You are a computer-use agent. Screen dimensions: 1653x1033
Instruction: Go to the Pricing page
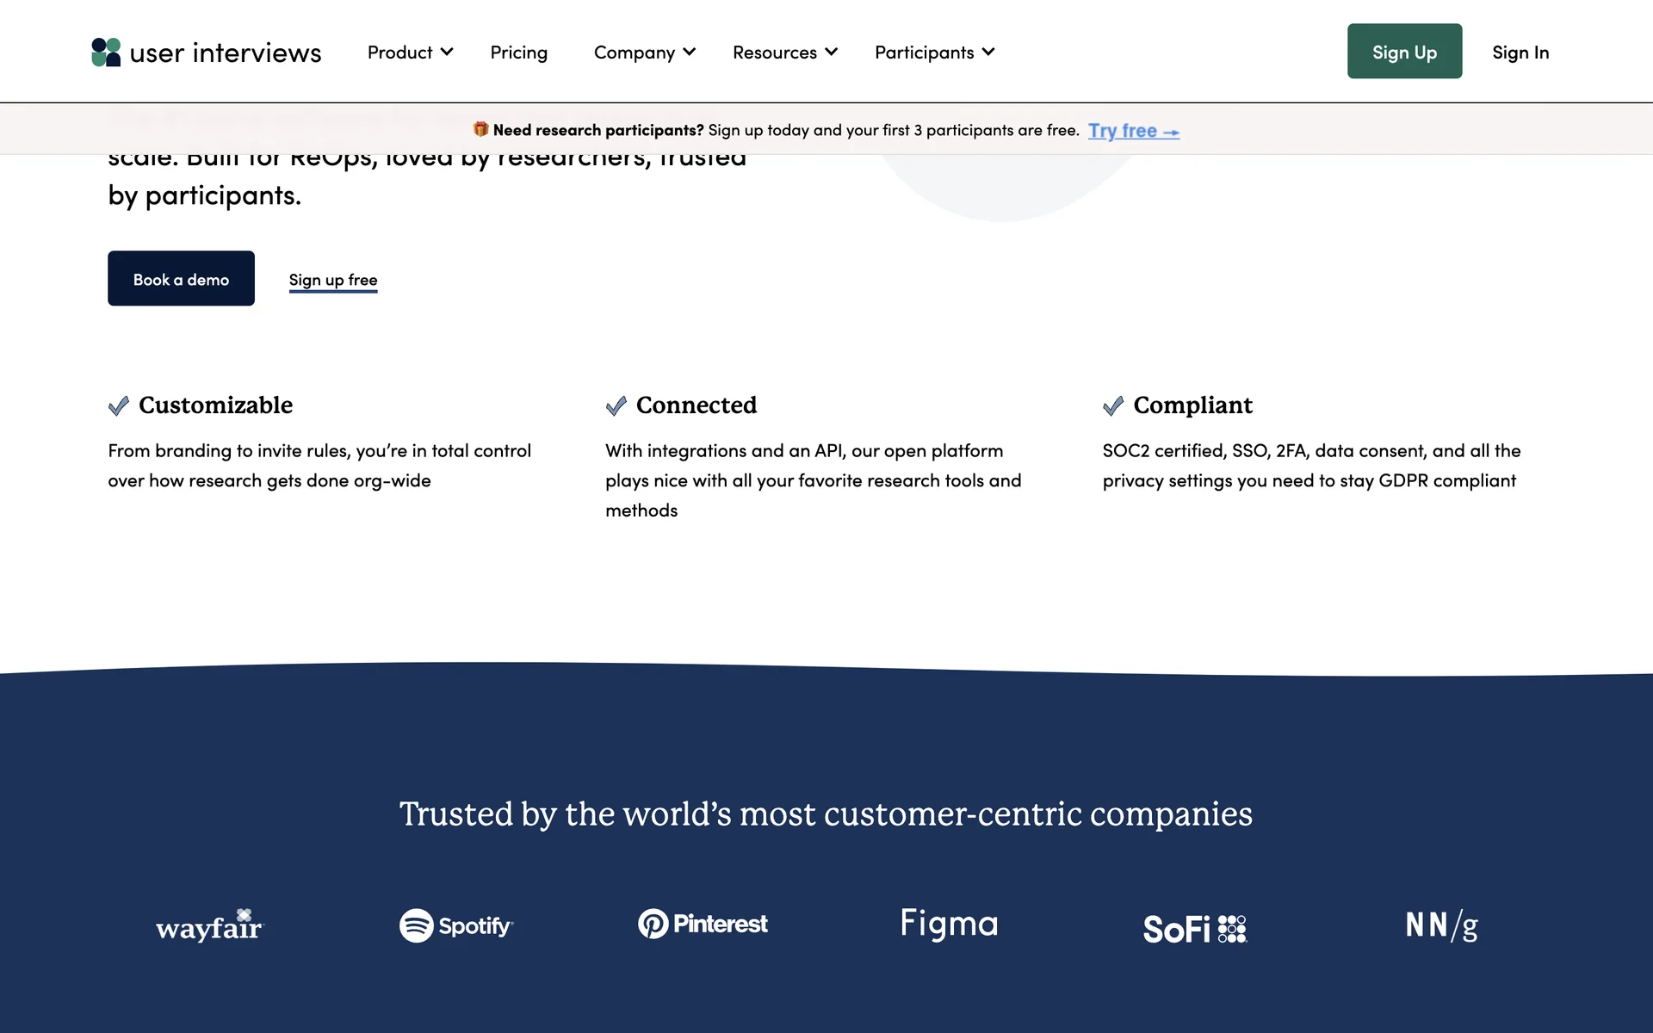(518, 53)
